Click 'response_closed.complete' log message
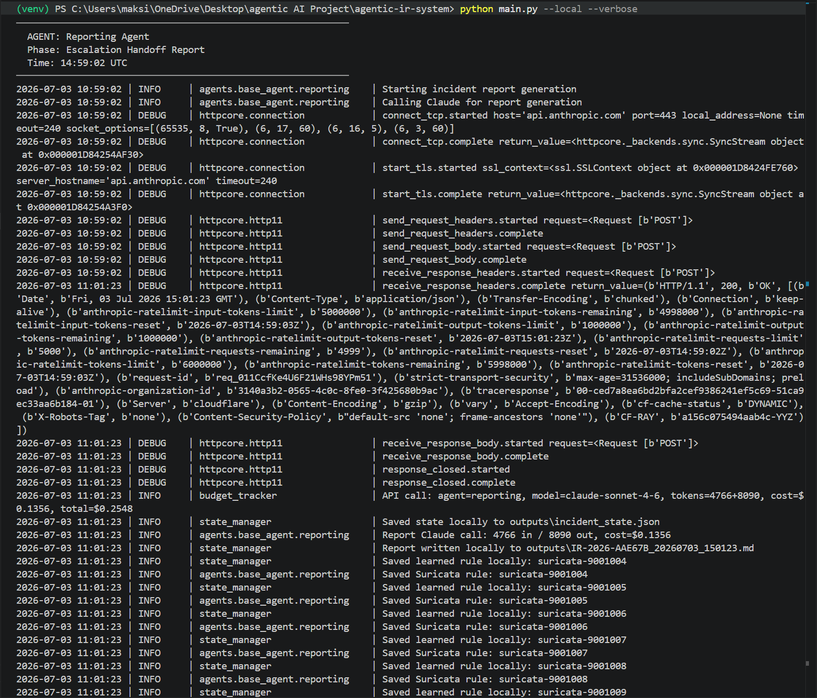817x698 pixels. 449,483
